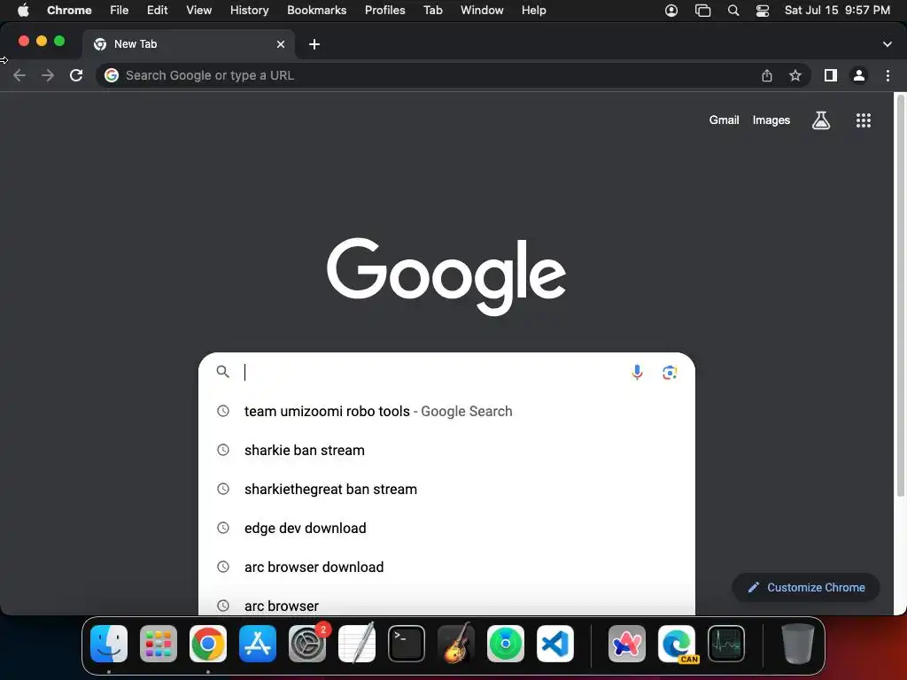The image size is (907, 680).
Task: Open the File menu
Action: coord(120,10)
